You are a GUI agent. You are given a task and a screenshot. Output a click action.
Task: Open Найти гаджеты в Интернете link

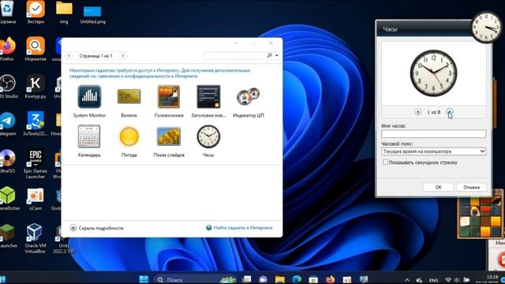pyautogui.click(x=239, y=228)
